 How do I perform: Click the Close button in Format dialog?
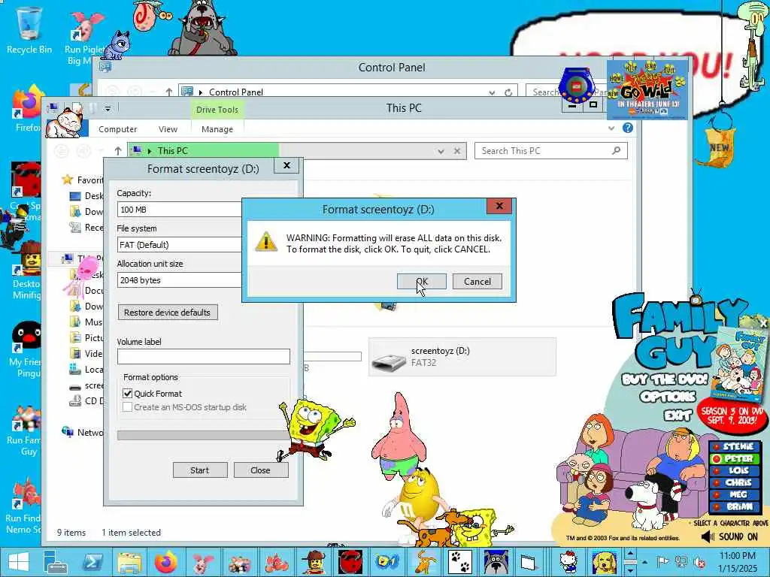click(x=260, y=470)
